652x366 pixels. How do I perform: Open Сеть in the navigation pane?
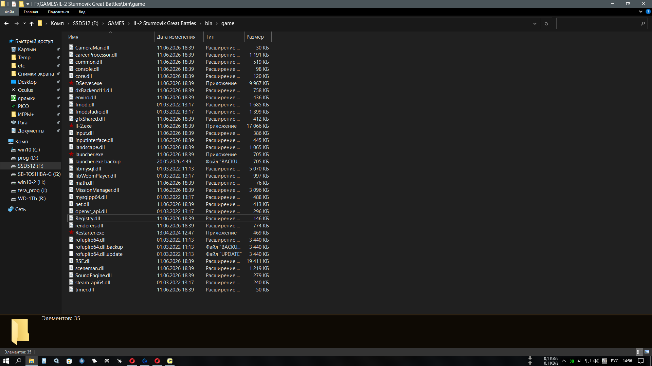click(x=20, y=209)
